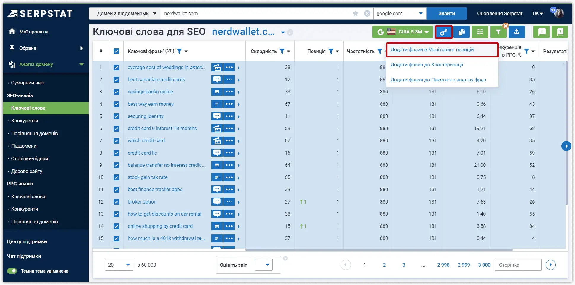This screenshot has height=285, width=575.
Task: Open 'Домен з піддоменами' search type dropdown
Action: click(x=124, y=13)
